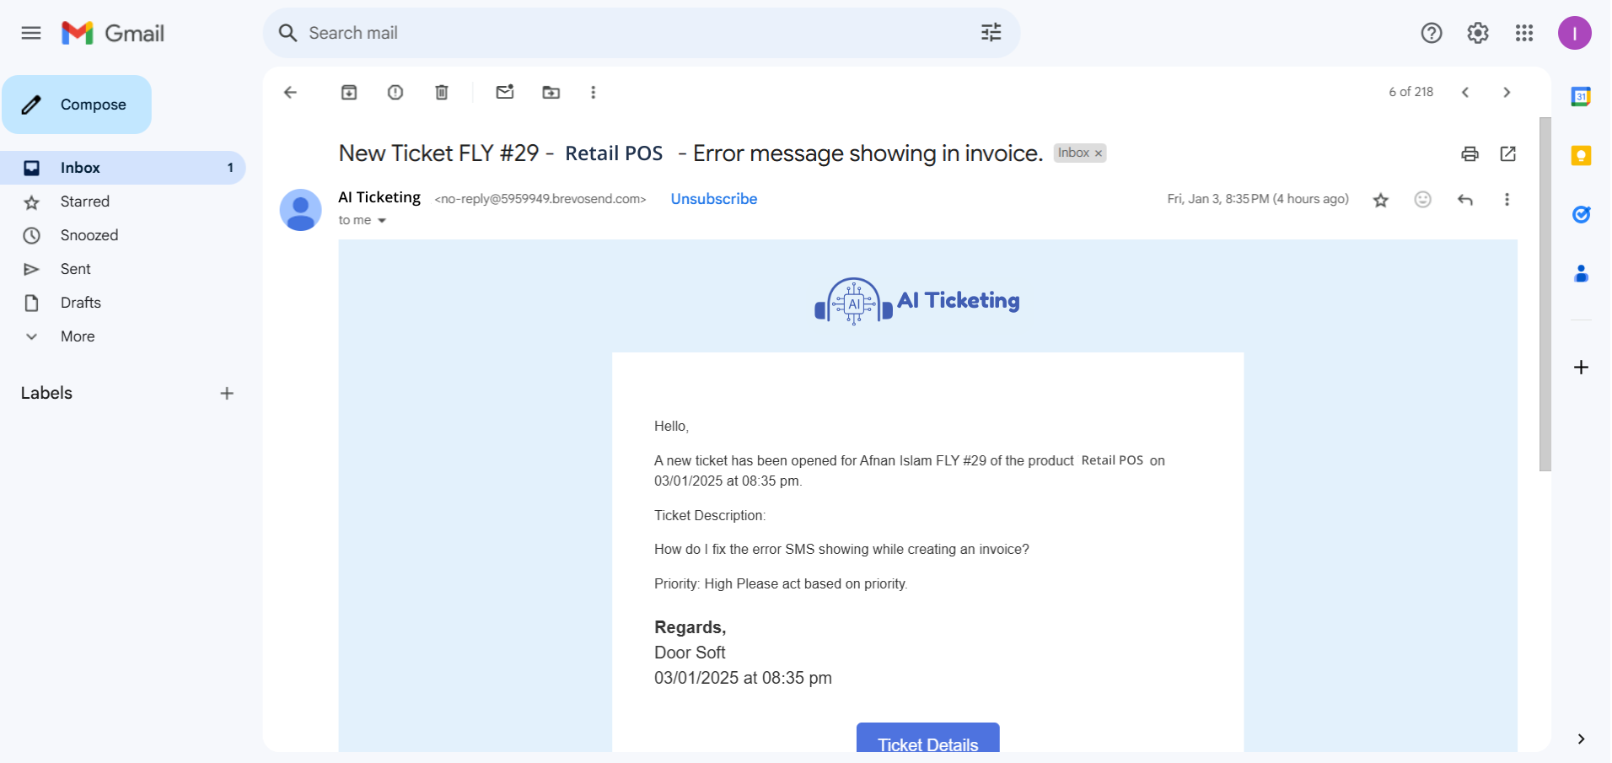
Task: Print this email conversation
Action: (x=1470, y=153)
